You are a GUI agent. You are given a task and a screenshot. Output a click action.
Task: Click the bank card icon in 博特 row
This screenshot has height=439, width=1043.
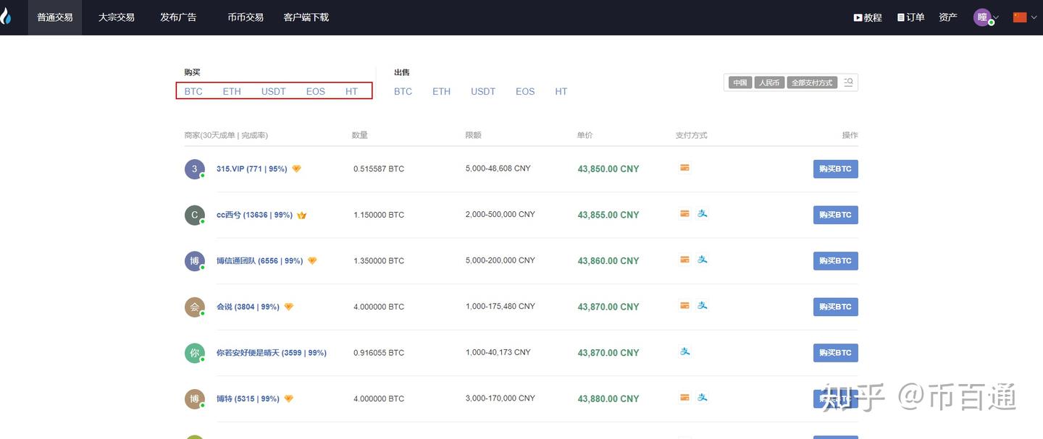(x=684, y=397)
